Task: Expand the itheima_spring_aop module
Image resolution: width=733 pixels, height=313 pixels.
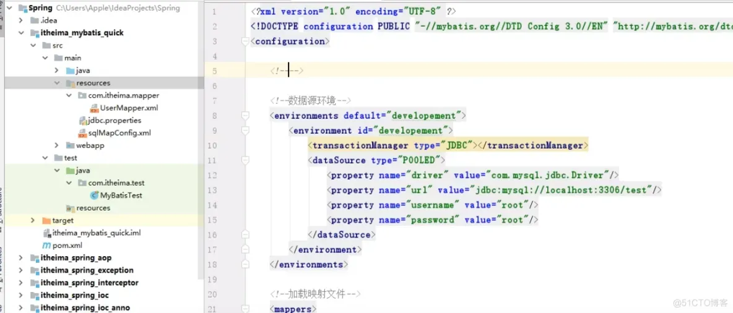Action: tap(20, 257)
